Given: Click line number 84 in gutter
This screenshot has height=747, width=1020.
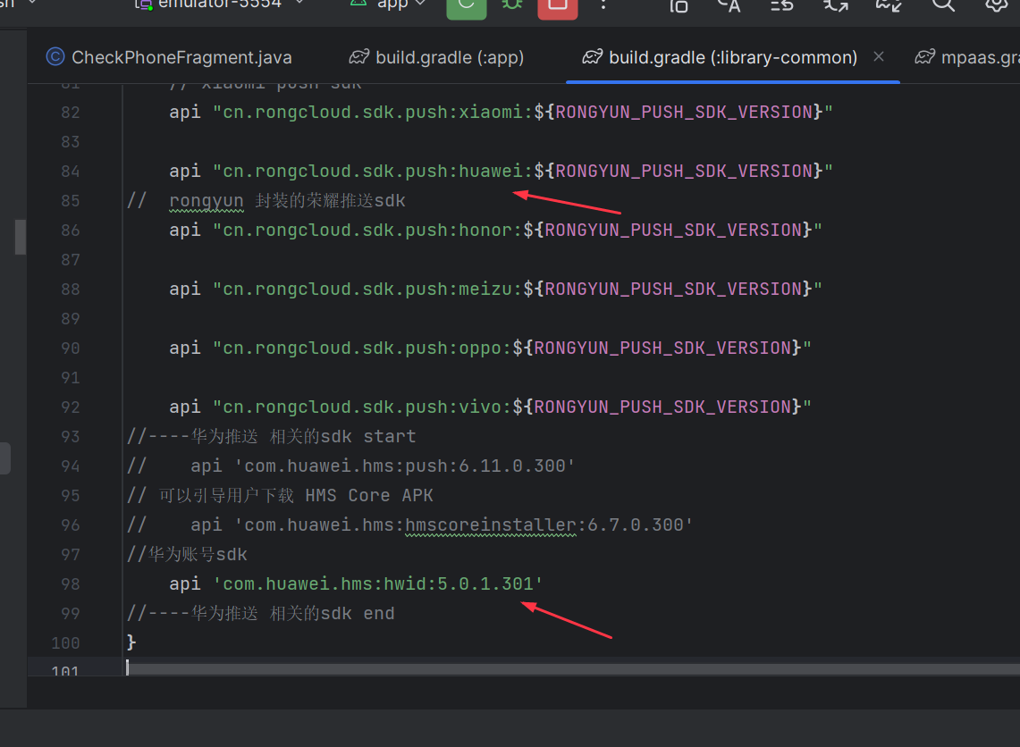Looking at the screenshot, I should (x=71, y=172).
